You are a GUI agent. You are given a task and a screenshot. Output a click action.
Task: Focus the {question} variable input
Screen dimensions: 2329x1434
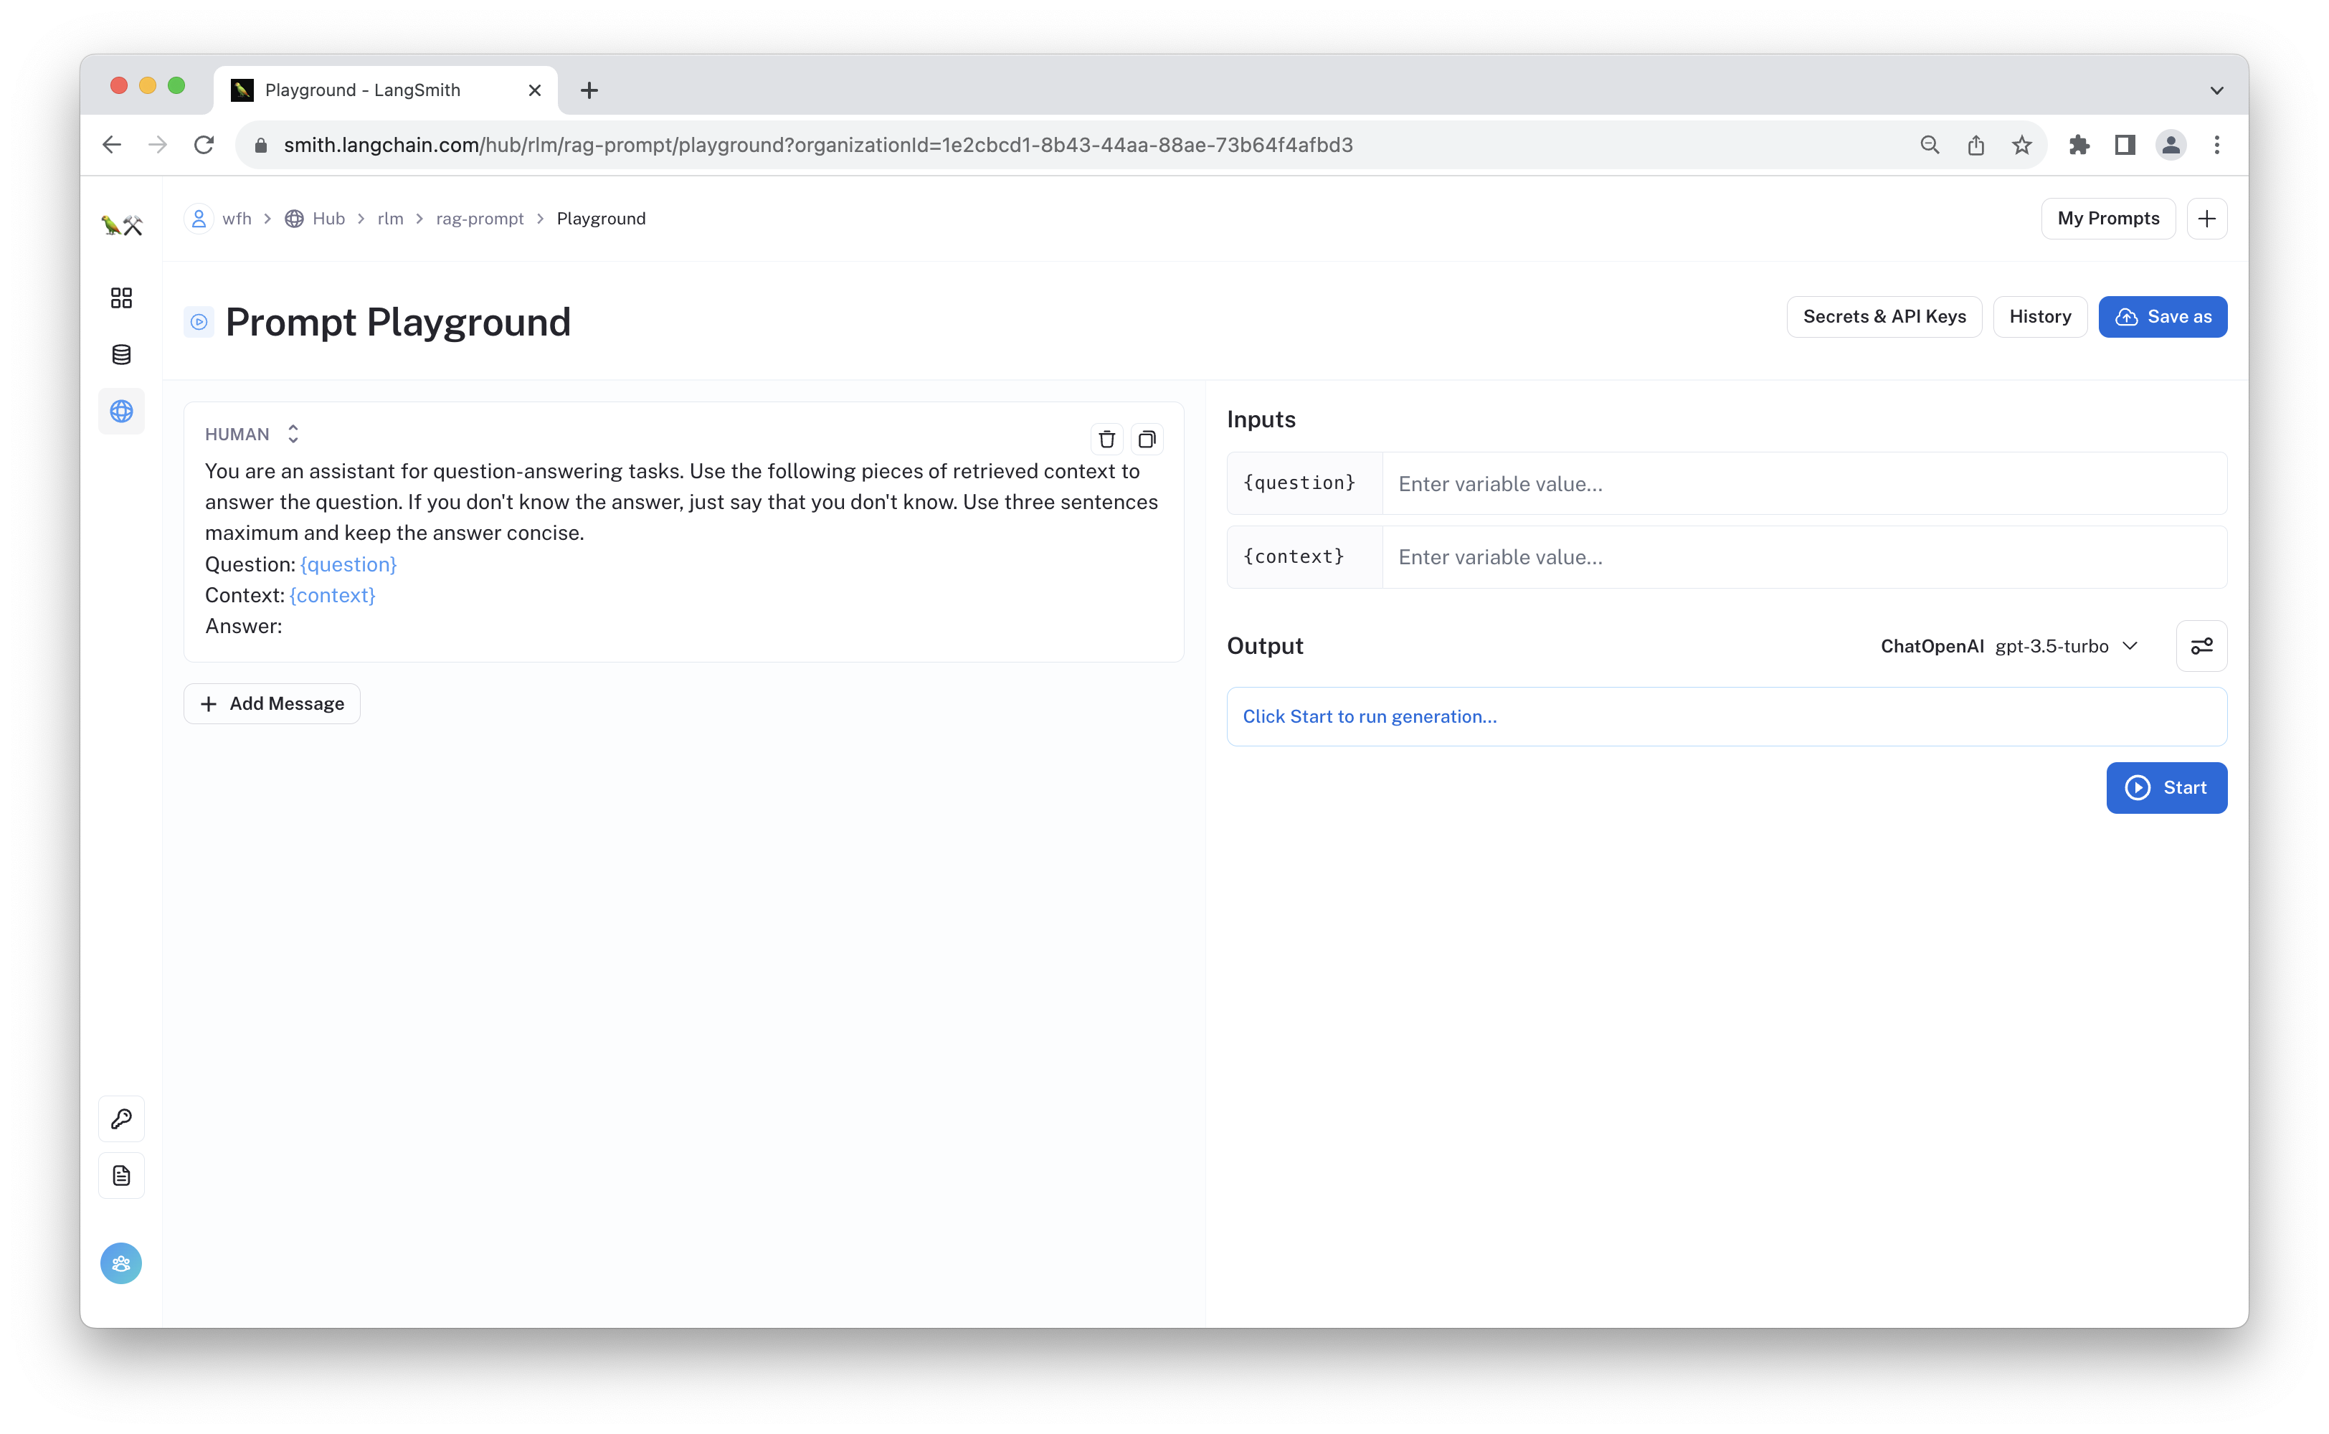1803,484
